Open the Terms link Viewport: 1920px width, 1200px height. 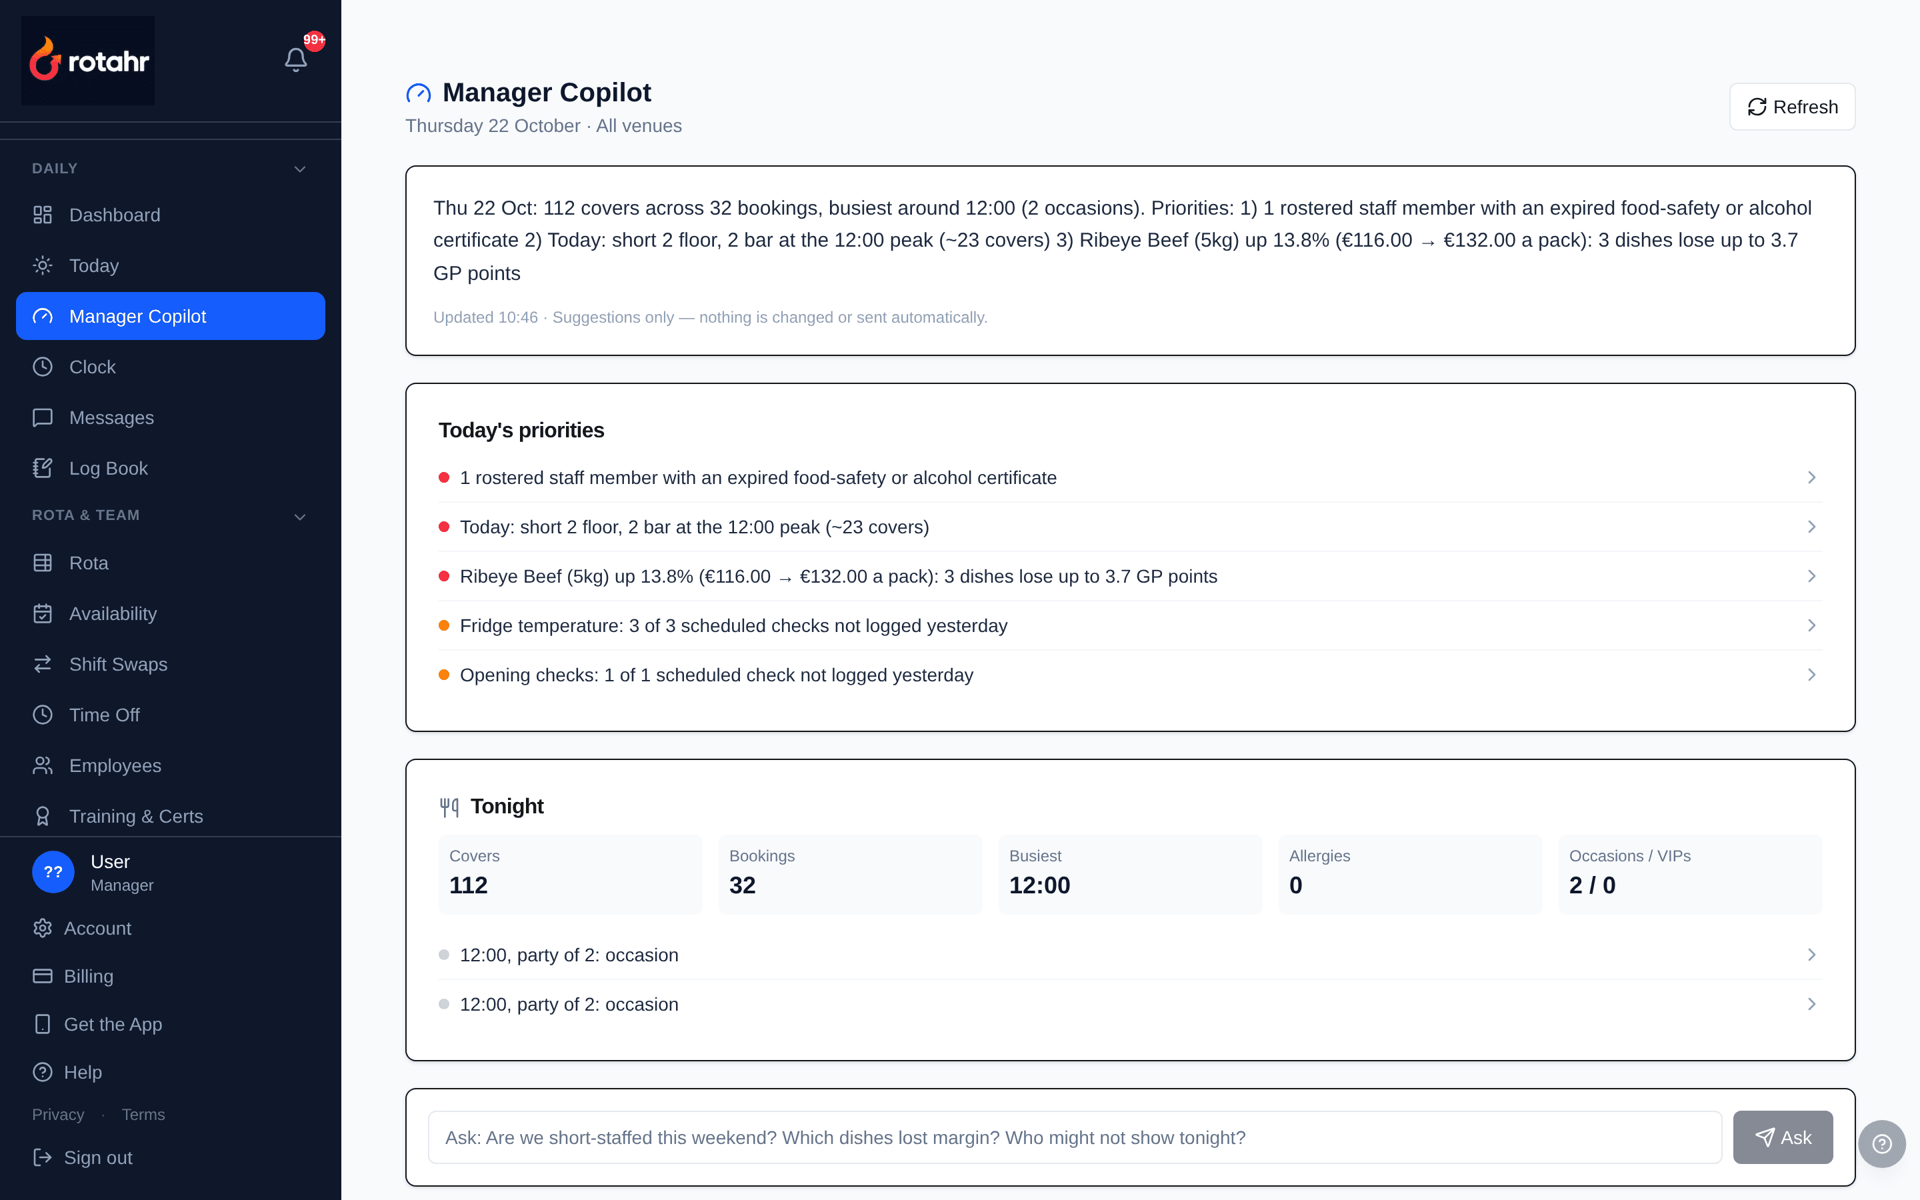[143, 1114]
